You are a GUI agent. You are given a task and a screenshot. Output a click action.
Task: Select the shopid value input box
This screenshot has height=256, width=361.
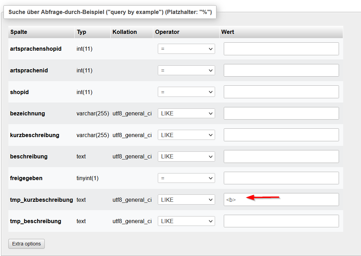point(281,92)
